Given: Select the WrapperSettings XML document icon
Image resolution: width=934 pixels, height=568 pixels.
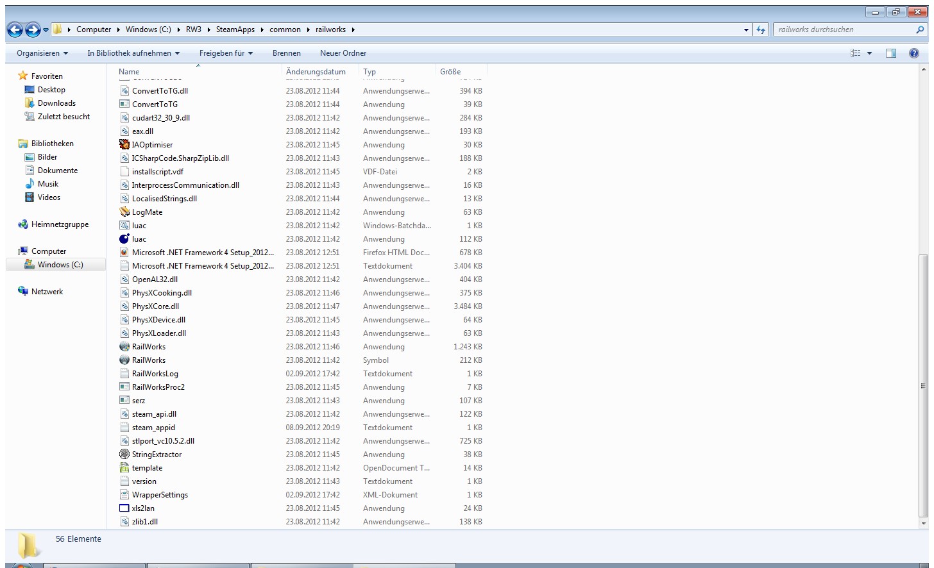Looking at the screenshot, I should (x=124, y=495).
